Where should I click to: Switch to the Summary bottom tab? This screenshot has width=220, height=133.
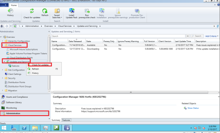[56, 120]
